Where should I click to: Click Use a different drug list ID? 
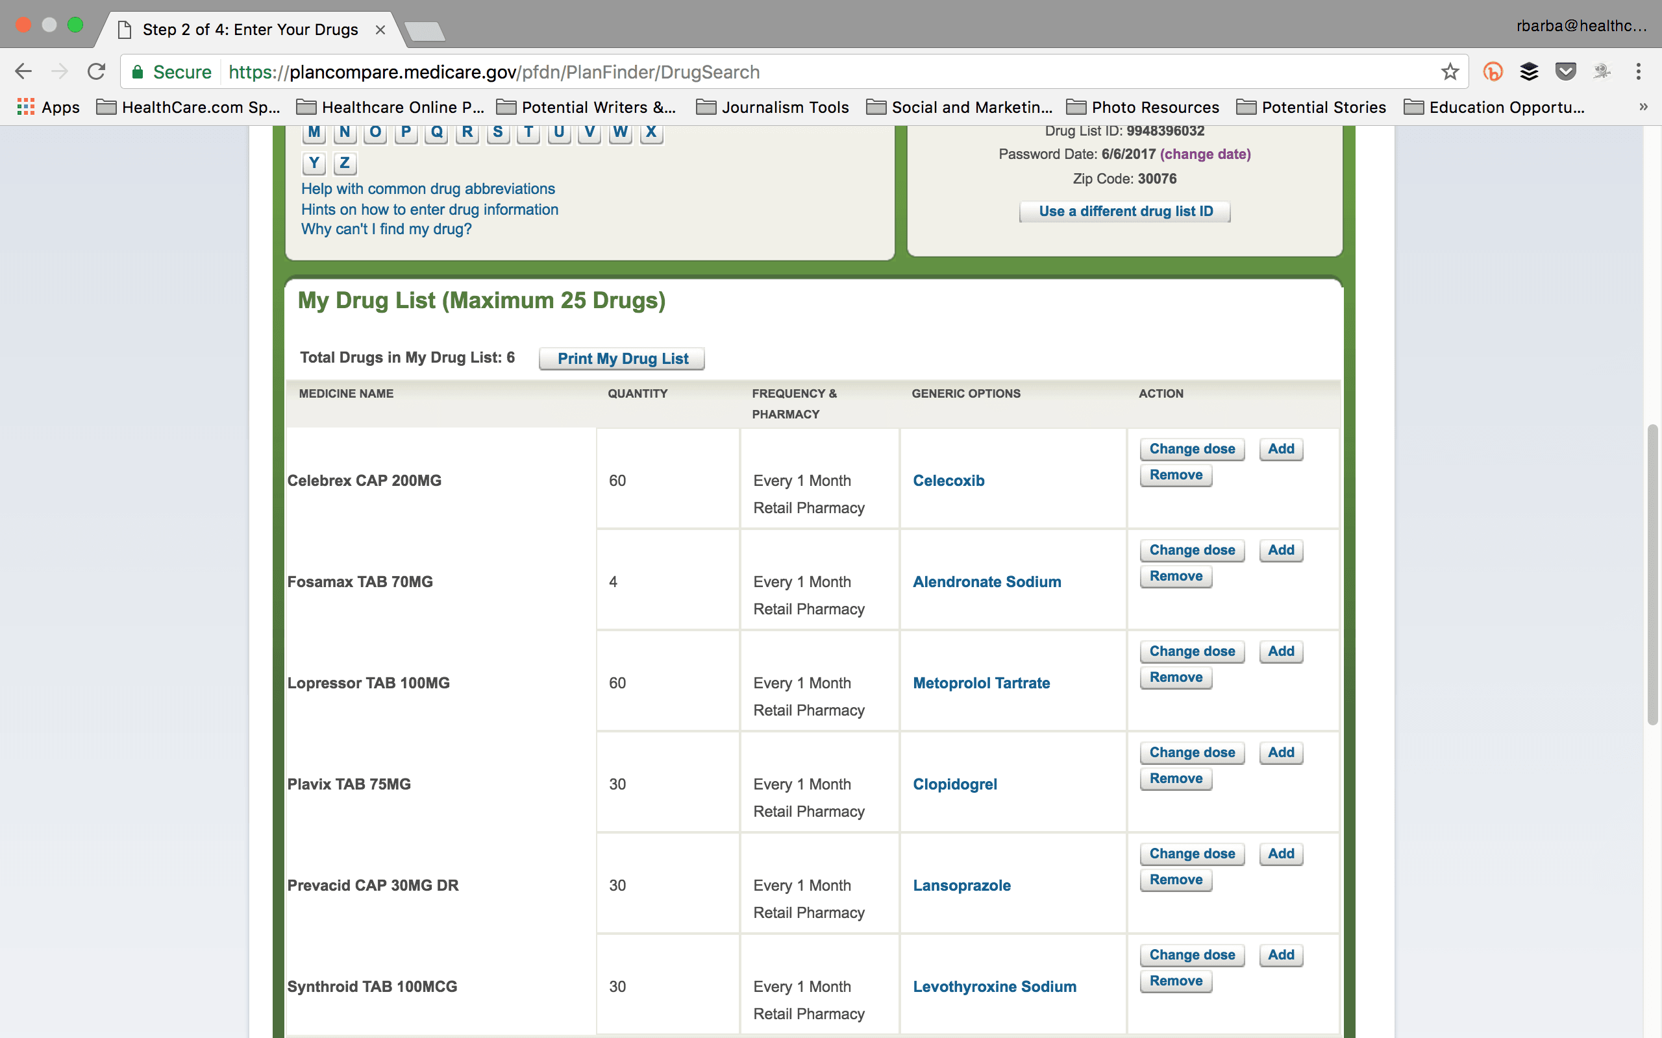1126,211
